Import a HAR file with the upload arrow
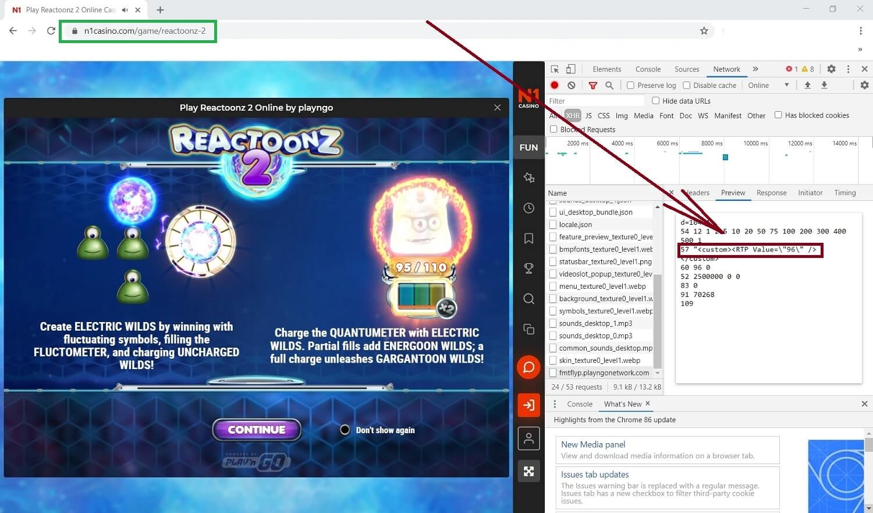The image size is (873, 513). coord(808,85)
